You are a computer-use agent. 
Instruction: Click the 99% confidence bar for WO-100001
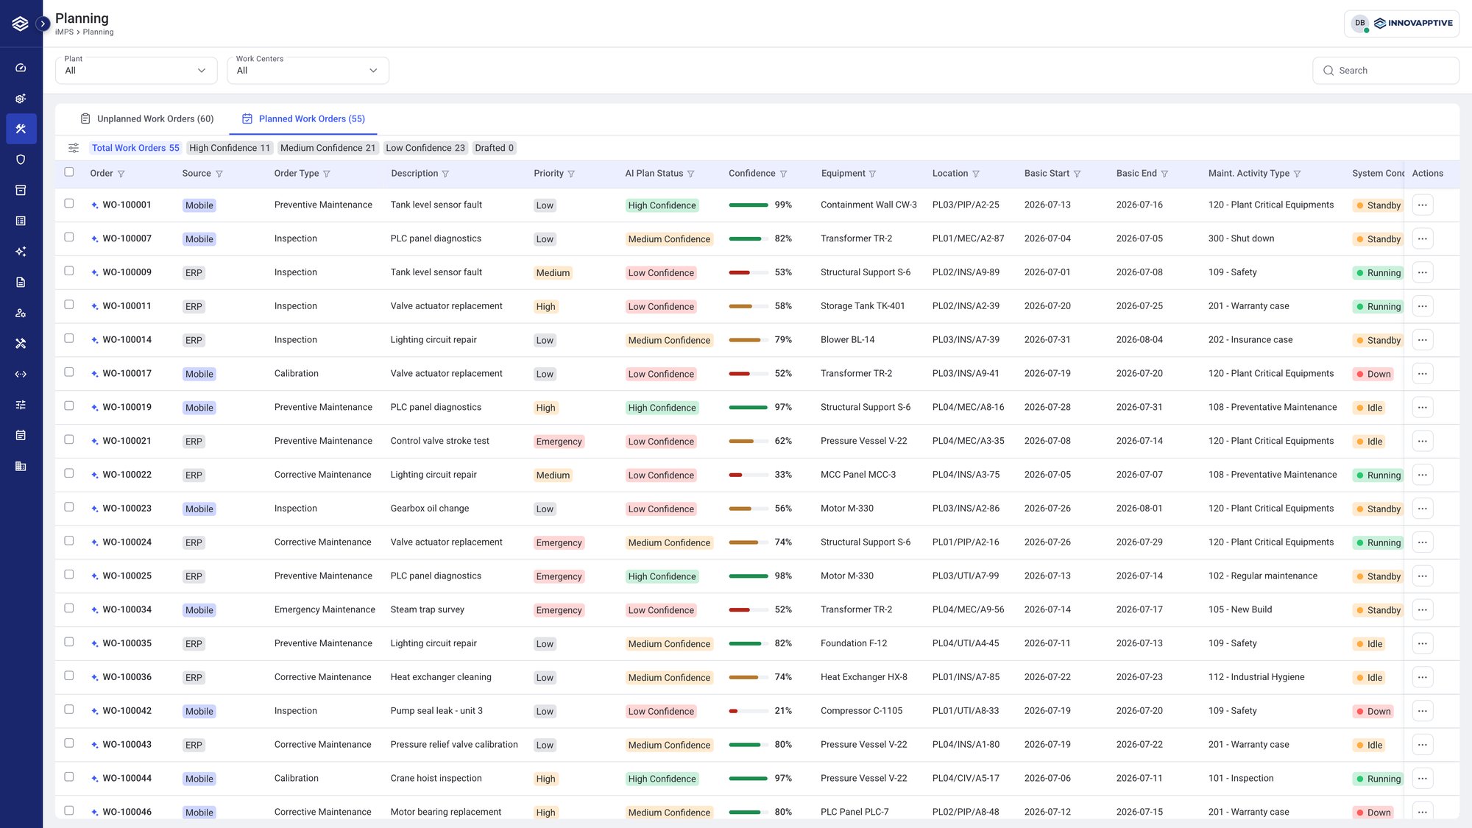pyautogui.click(x=749, y=205)
